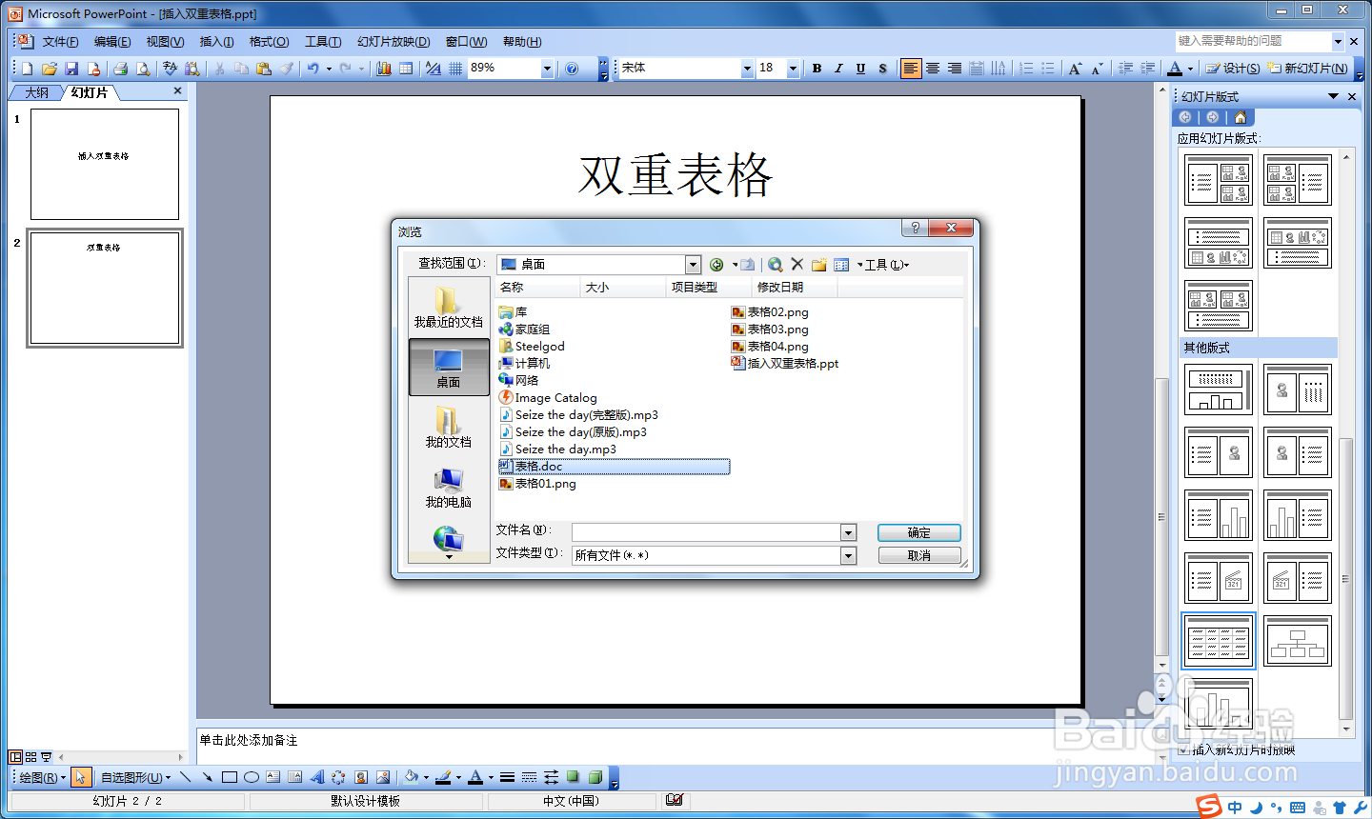
Task: Click the 取消 button in Browse dialog
Action: (x=919, y=555)
